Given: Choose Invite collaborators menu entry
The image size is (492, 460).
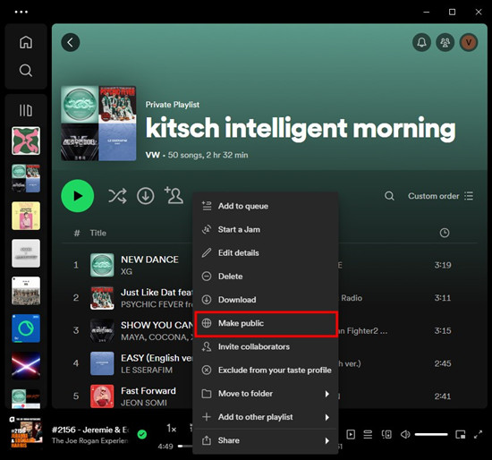Looking at the screenshot, I should point(266,346).
